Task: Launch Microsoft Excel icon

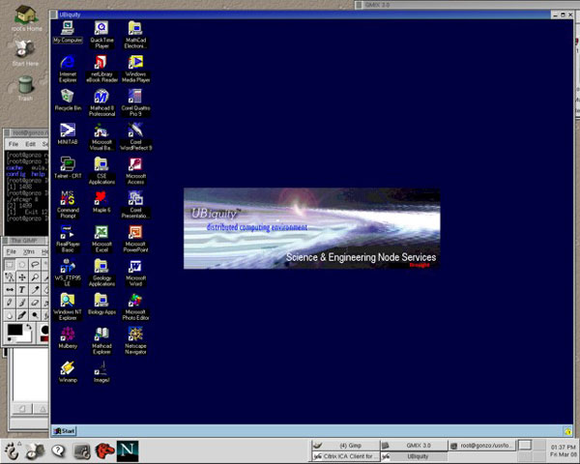Action: tap(101, 239)
